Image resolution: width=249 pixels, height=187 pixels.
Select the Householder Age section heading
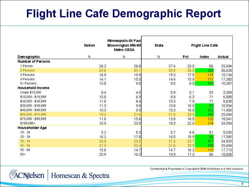pyautogui.click(x=31, y=128)
